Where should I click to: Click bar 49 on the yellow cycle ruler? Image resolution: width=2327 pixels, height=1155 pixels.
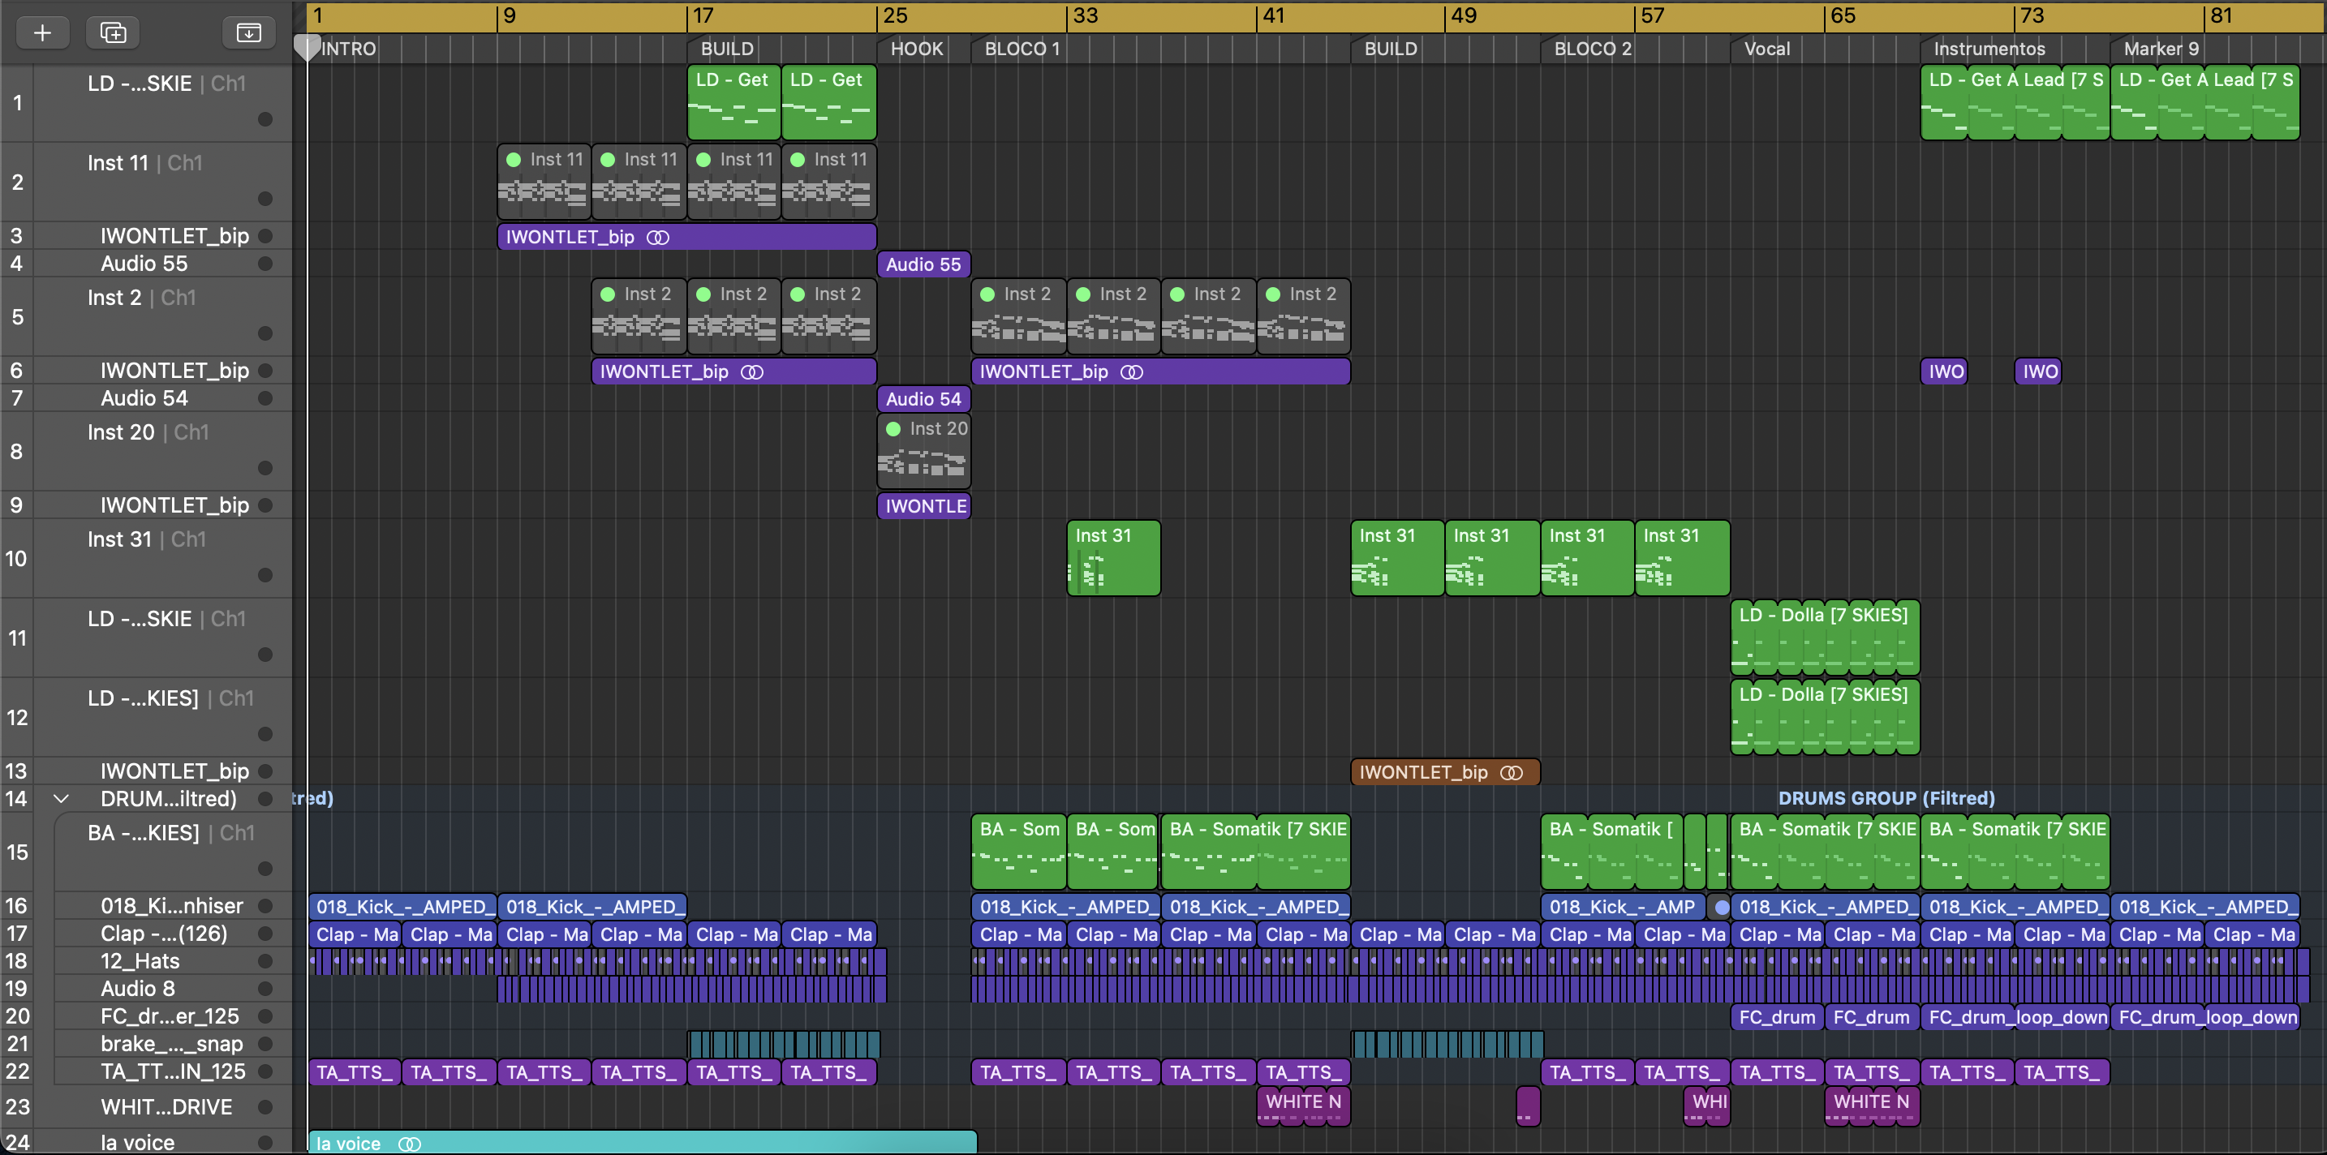tap(1464, 15)
